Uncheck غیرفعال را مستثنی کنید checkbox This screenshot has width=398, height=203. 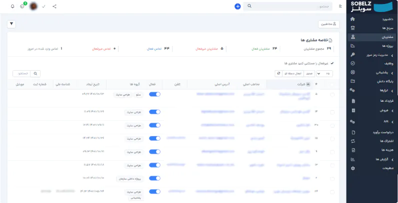click(332, 63)
